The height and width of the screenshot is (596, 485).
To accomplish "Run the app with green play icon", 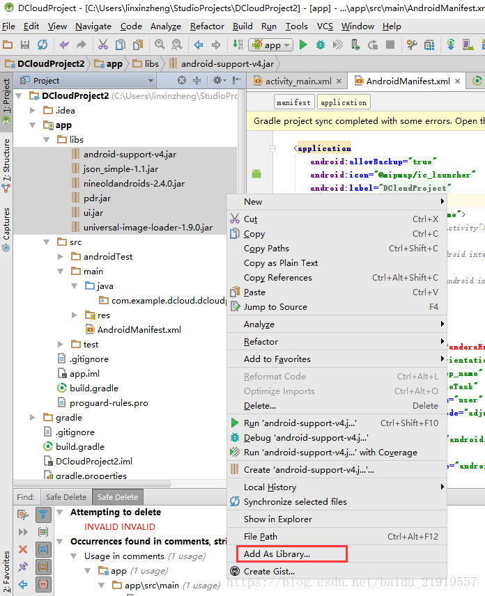I will point(303,45).
